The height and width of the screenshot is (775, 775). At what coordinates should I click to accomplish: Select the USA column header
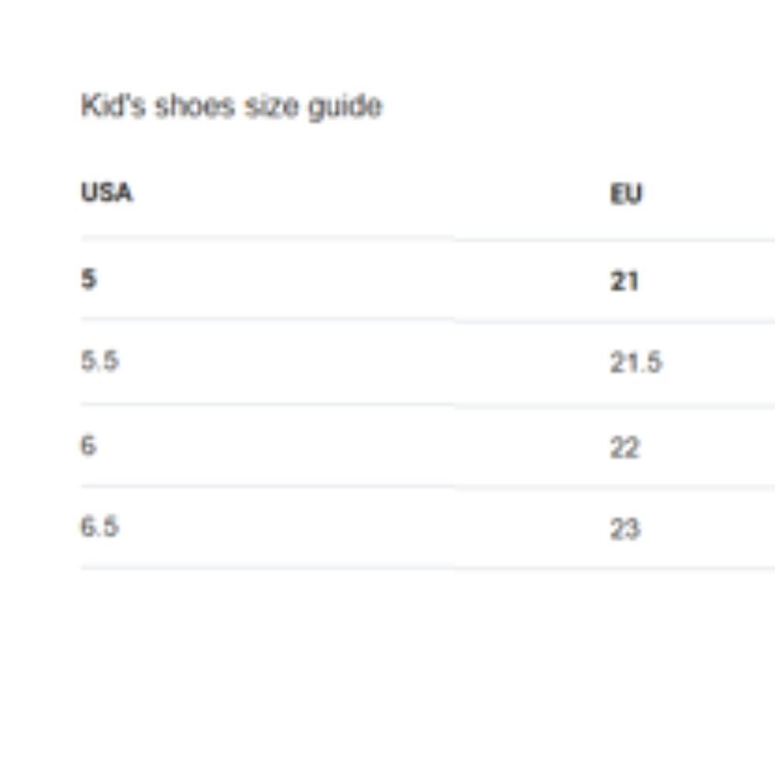click(x=107, y=192)
